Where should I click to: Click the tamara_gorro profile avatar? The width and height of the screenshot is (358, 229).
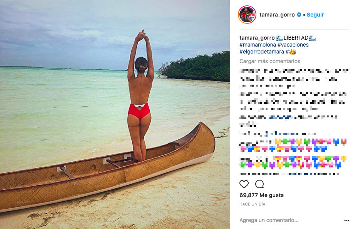pos(247,15)
